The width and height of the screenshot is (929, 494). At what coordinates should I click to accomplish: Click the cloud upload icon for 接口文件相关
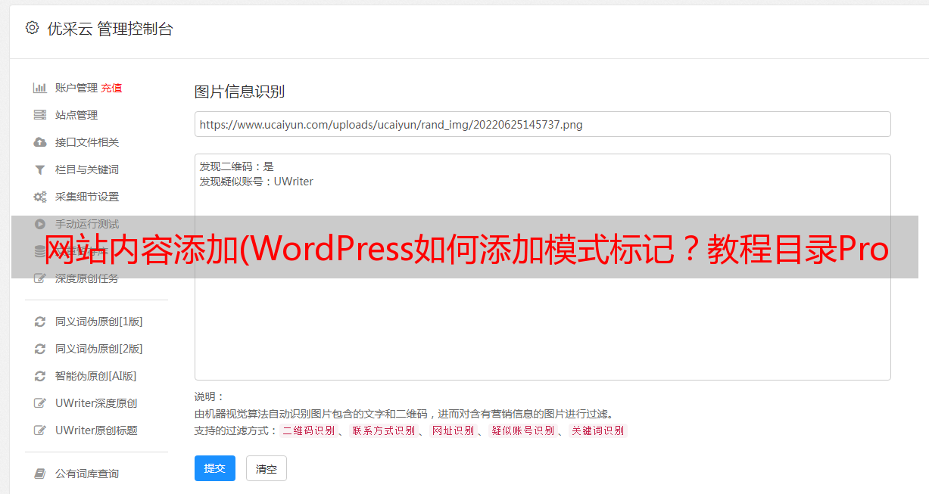point(40,142)
